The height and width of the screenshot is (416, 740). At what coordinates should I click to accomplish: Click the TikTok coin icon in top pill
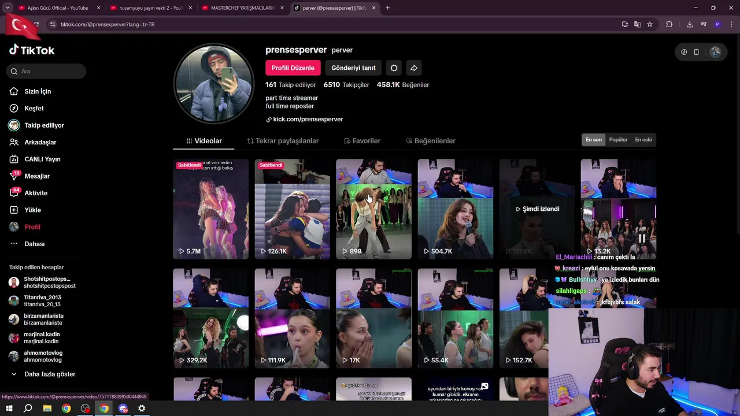pos(684,52)
